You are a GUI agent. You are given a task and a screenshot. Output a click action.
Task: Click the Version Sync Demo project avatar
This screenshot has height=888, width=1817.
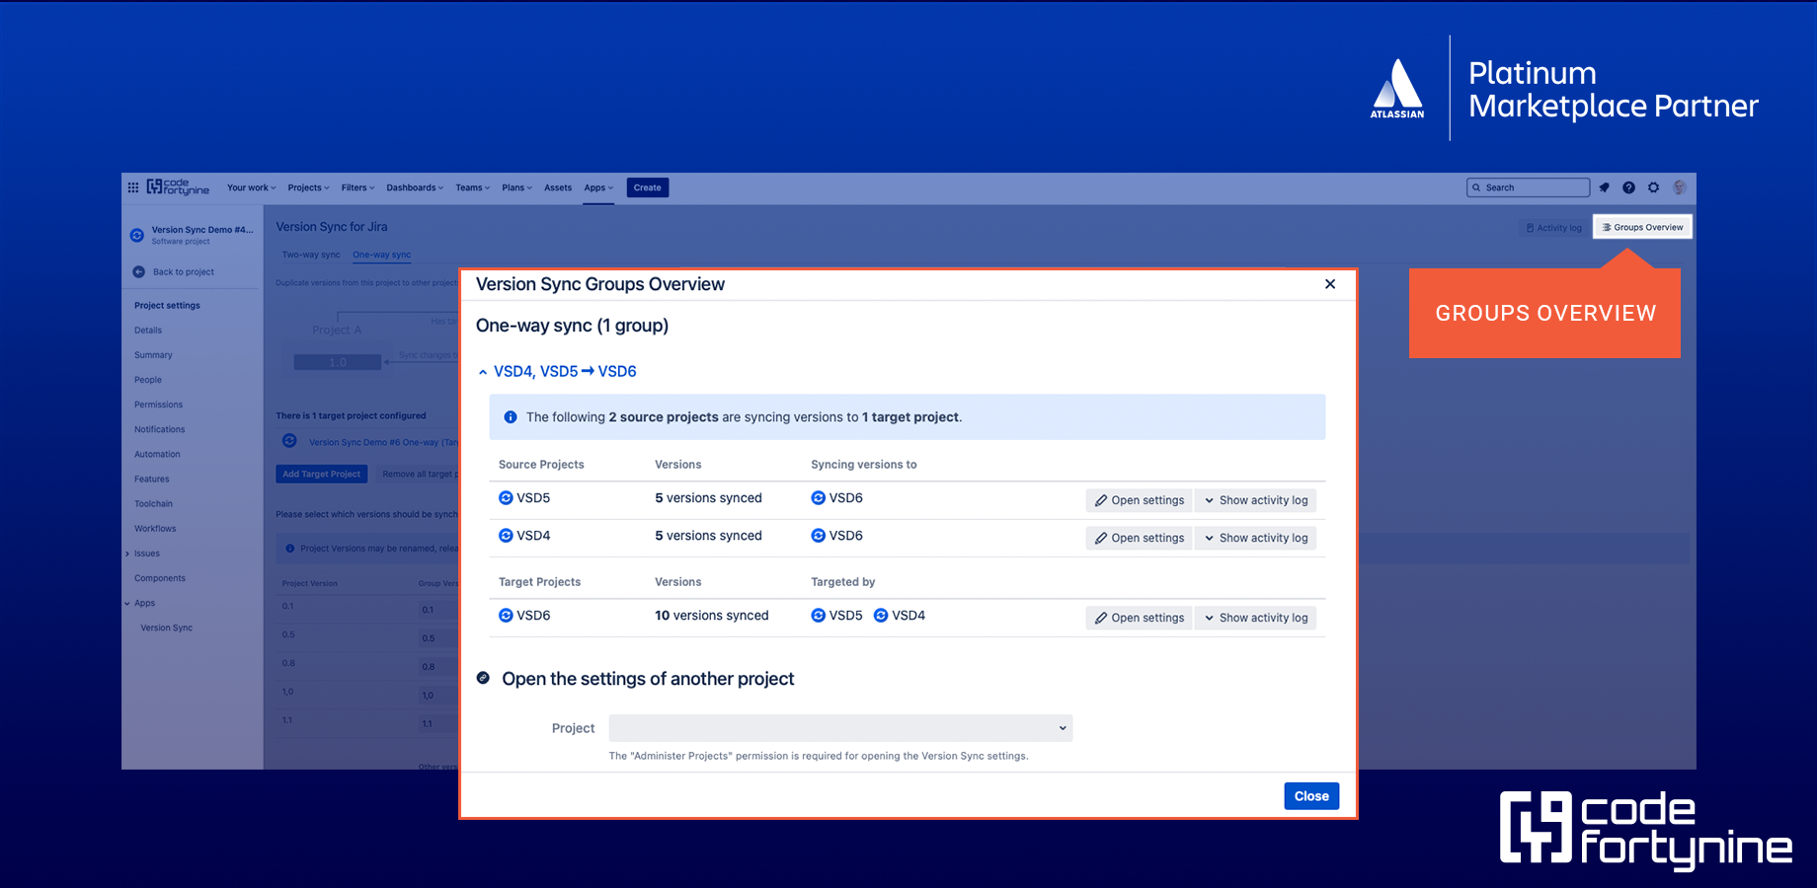pyautogui.click(x=137, y=235)
